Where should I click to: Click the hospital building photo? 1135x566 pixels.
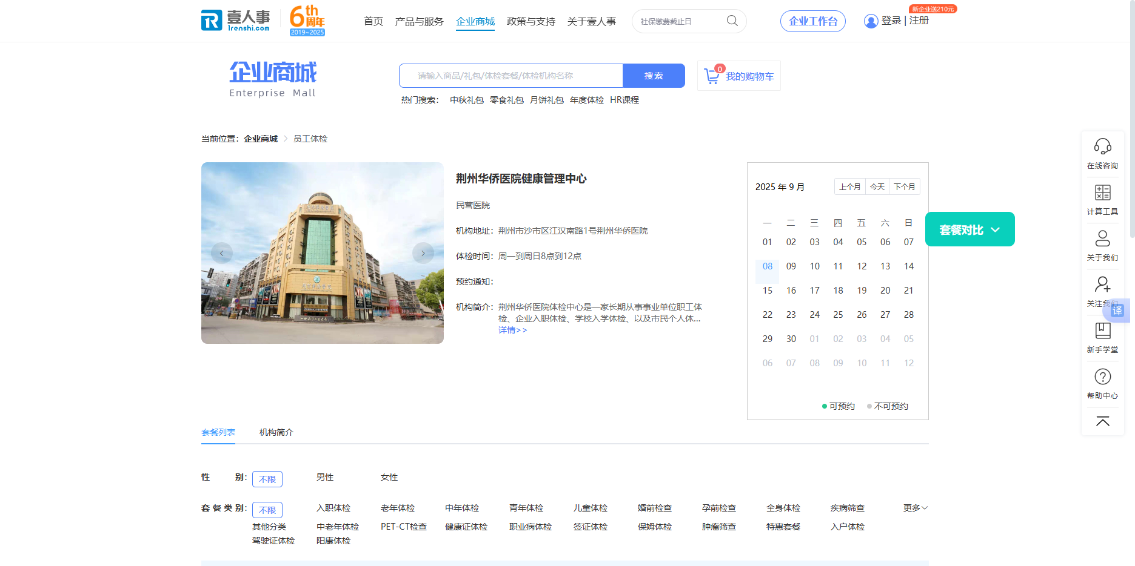click(x=323, y=253)
